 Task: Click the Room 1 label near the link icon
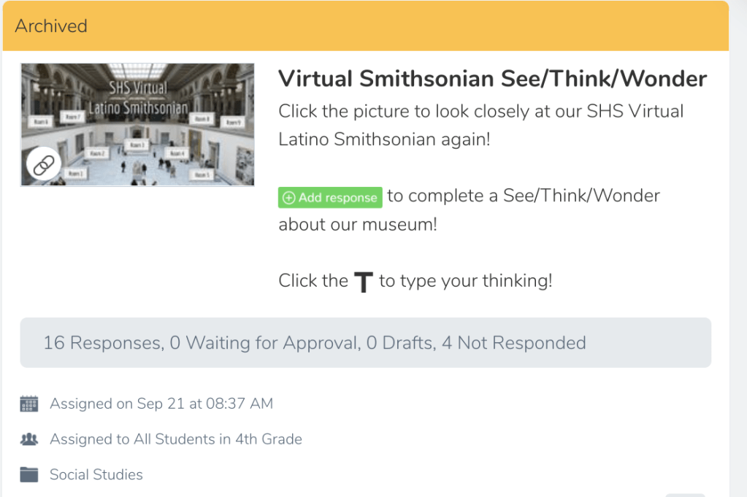point(75,173)
